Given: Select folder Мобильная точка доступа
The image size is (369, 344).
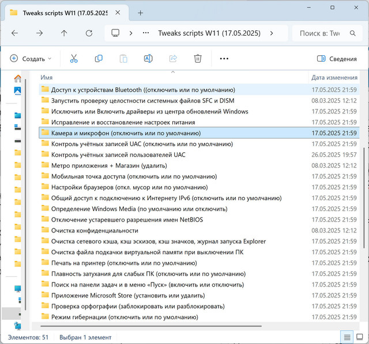Looking at the screenshot, I should pyautogui.click(x=199, y=177).
